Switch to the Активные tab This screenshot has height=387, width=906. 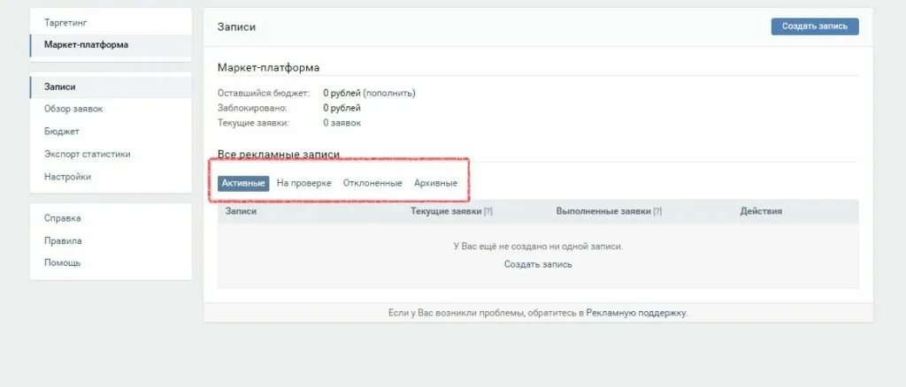(243, 184)
